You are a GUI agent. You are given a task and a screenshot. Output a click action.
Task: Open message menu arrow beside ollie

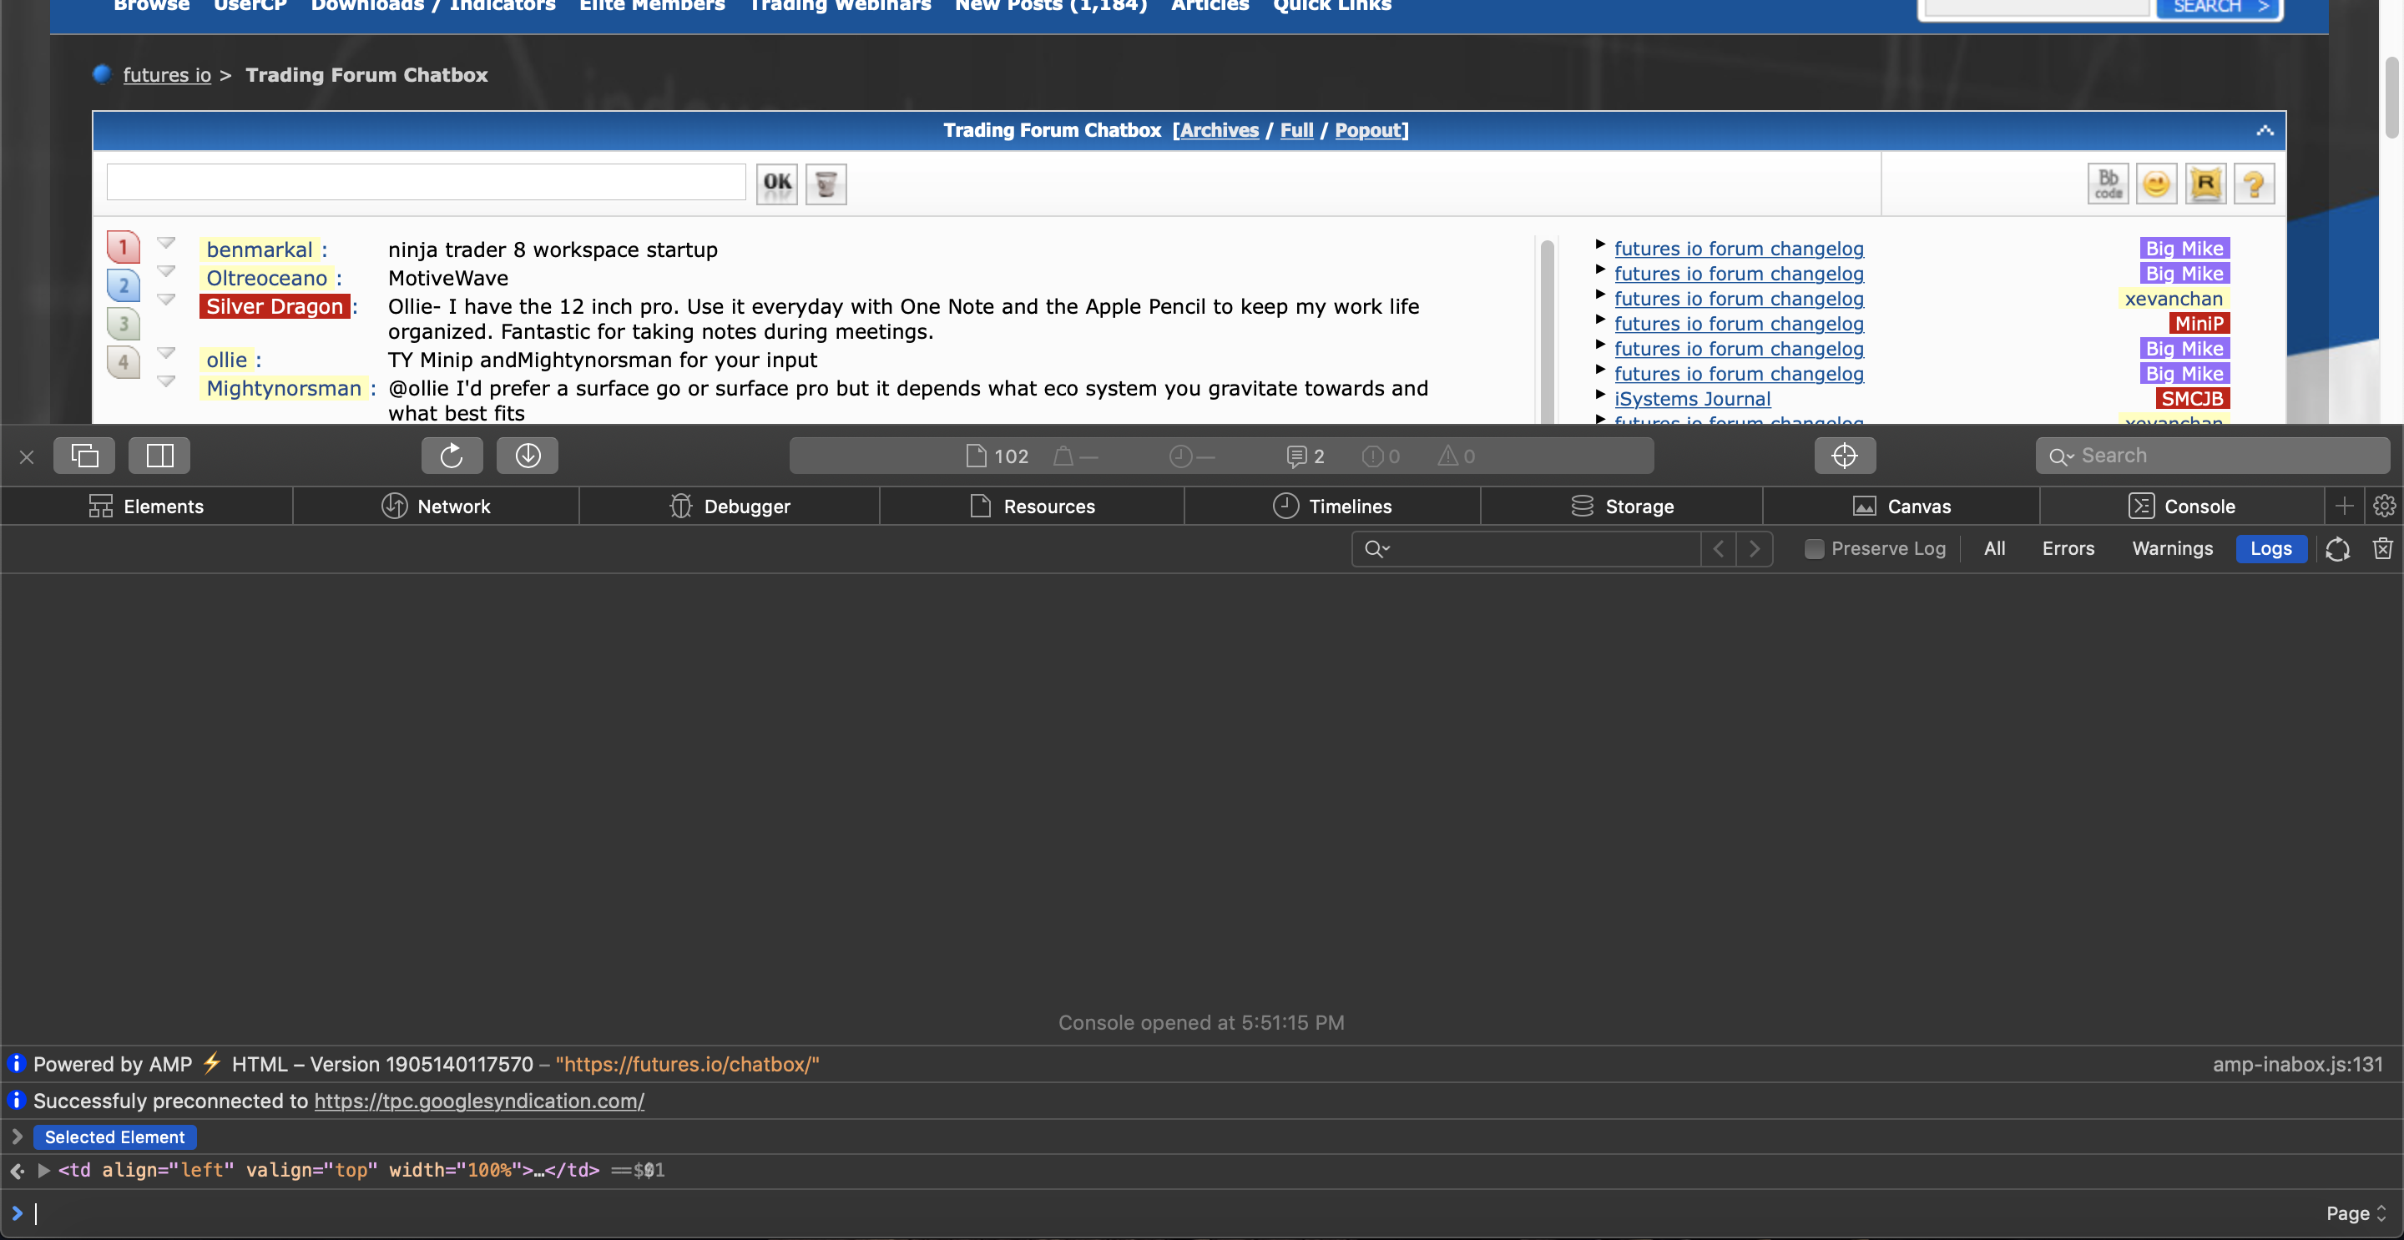[x=166, y=353]
